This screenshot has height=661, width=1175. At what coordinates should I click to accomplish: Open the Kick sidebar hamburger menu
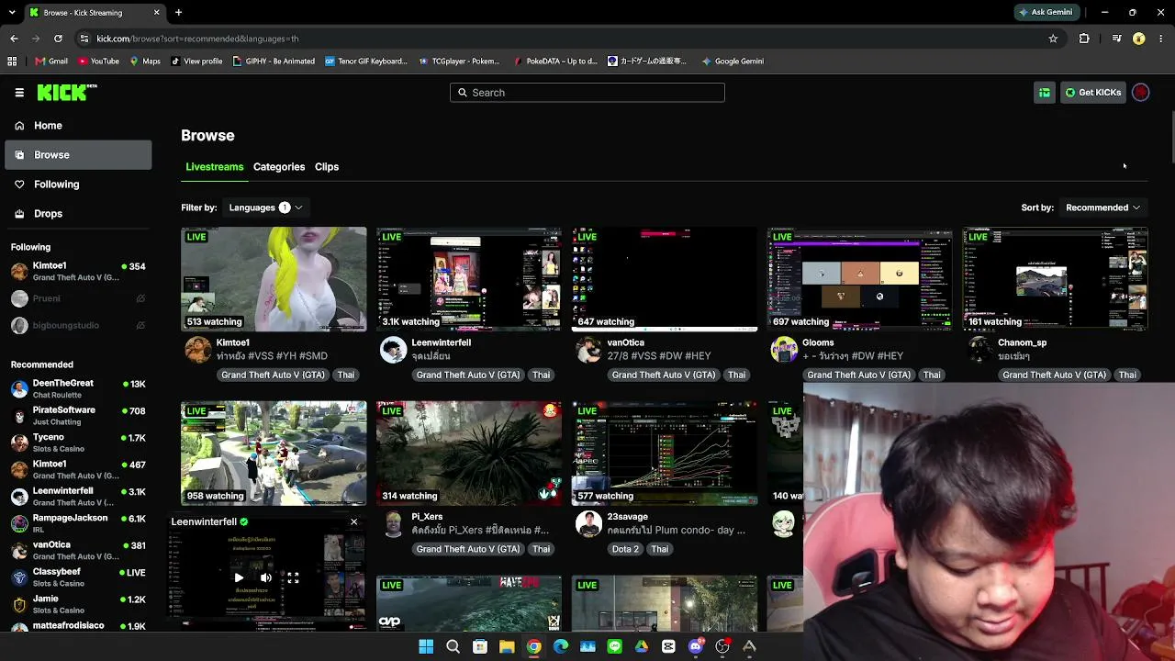[x=19, y=93]
